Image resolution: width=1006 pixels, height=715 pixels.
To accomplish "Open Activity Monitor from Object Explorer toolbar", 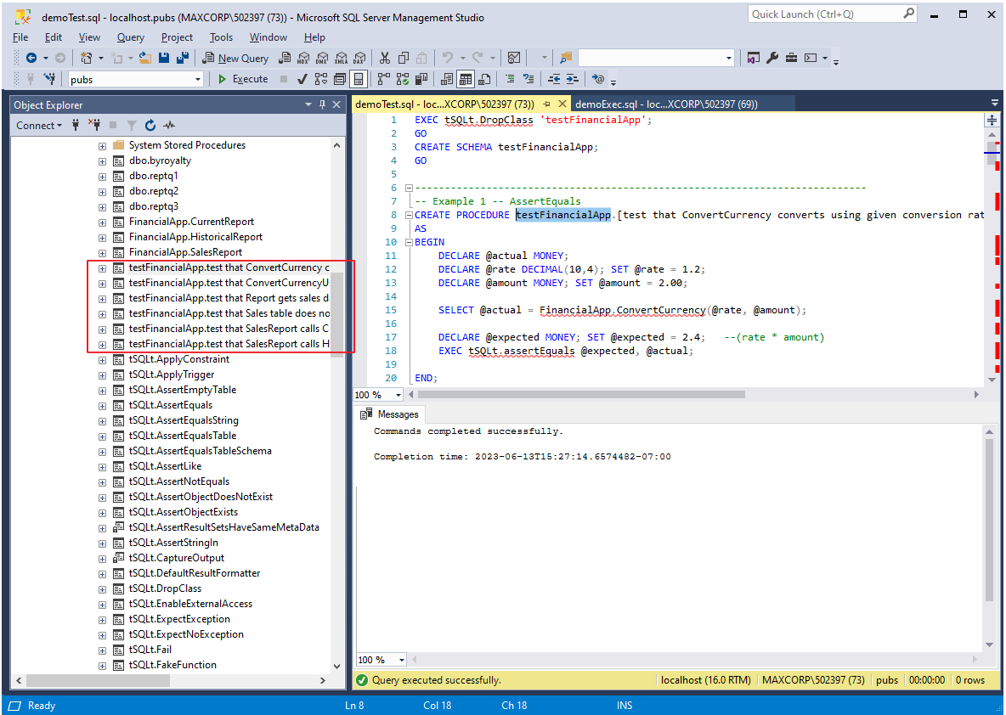I will 168,125.
